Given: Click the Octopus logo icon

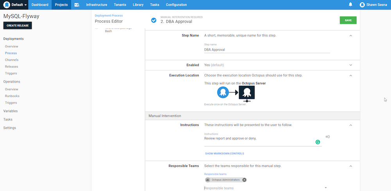Looking at the screenshot, I should tap(7, 5).
